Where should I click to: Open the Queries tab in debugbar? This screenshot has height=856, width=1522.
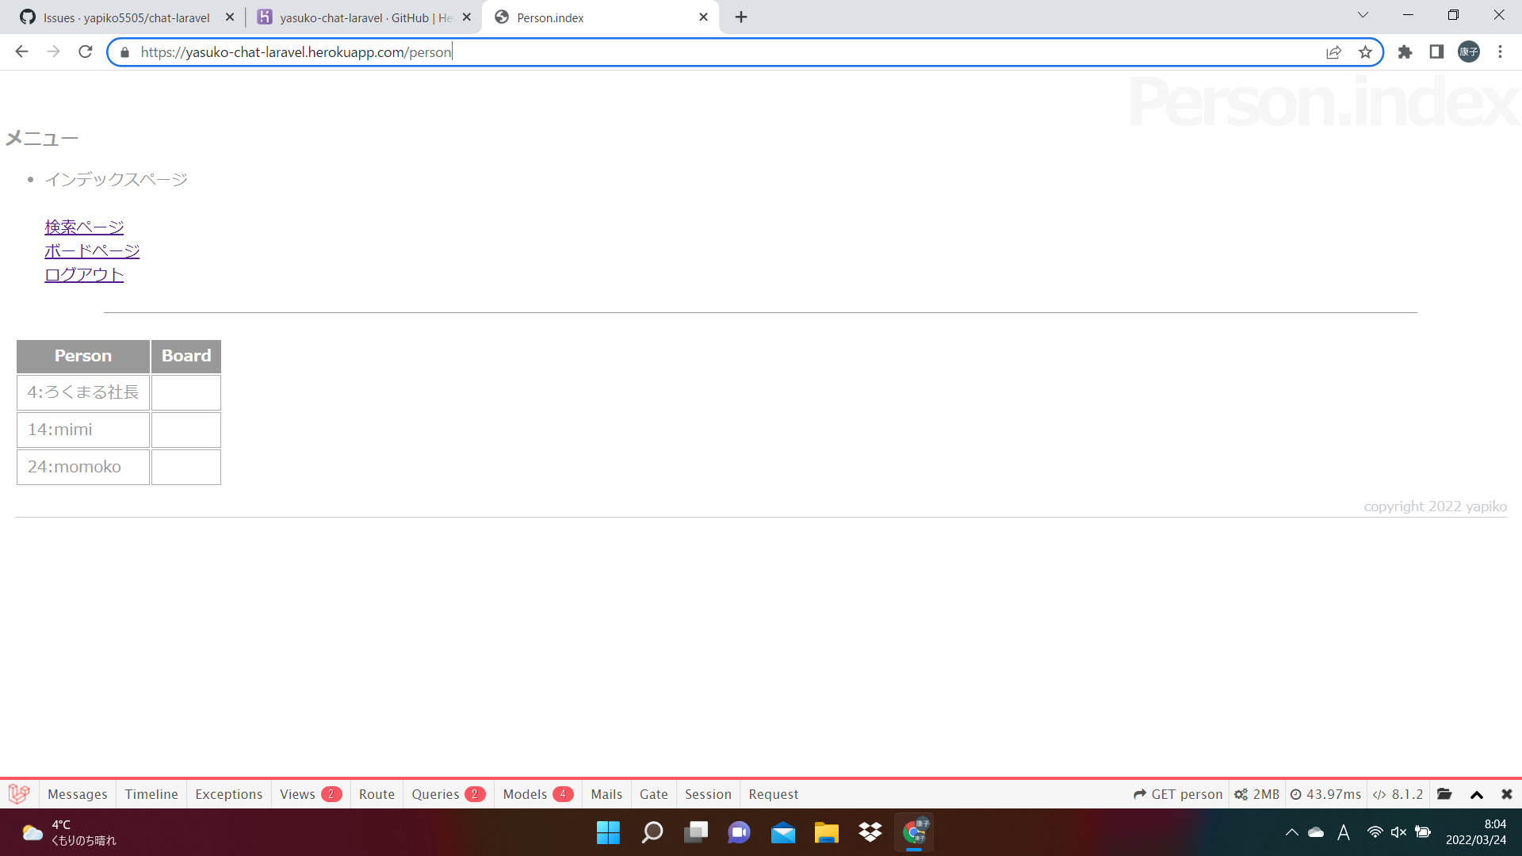tap(447, 794)
